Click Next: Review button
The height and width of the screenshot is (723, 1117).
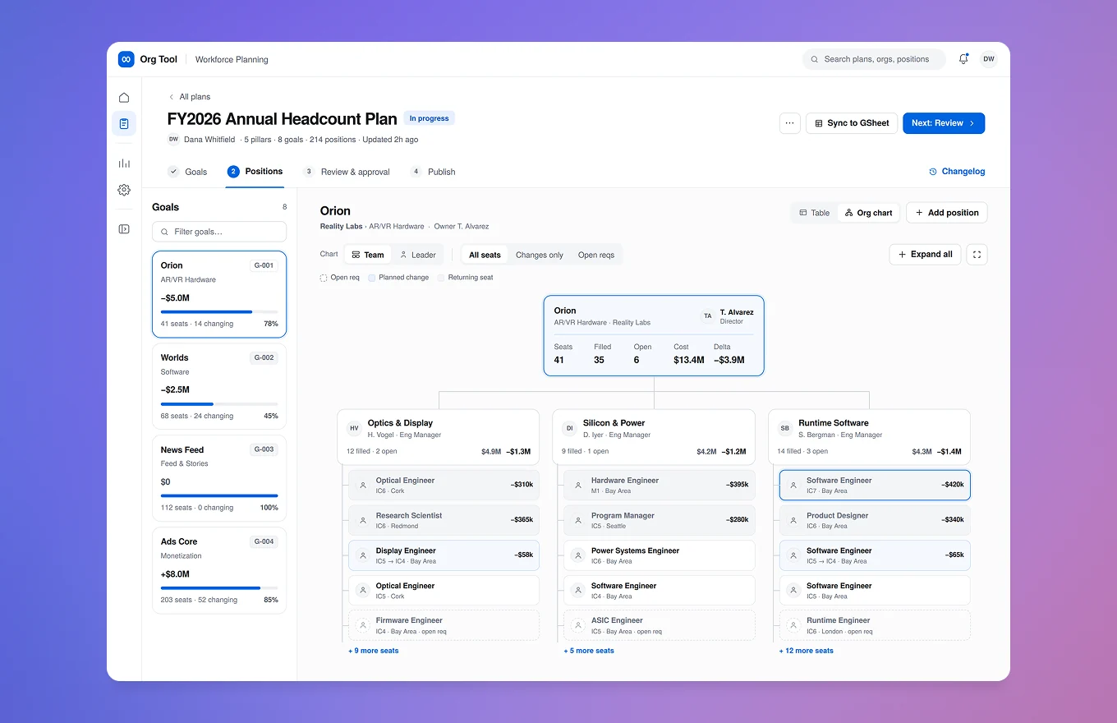click(944, 123)
